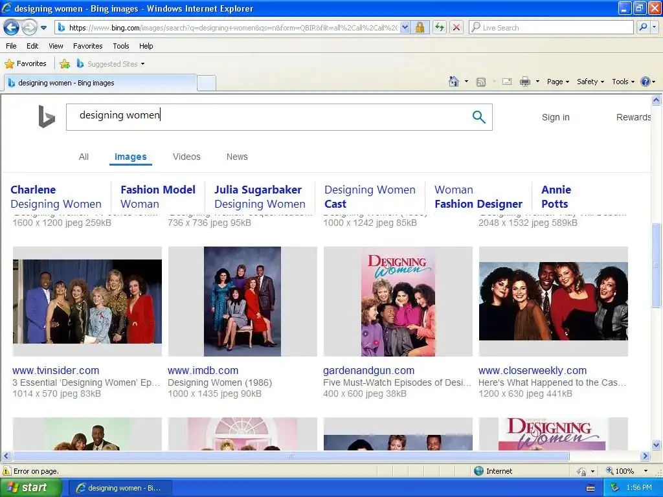Open the tvinsider.com cast photo thumbnail
Viewport: 663px width, 497px height.
click(87, 302)
